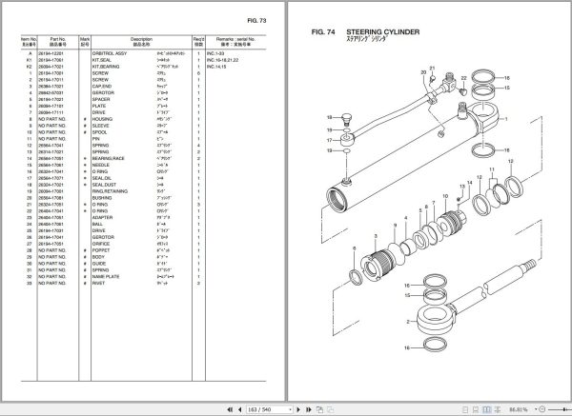Select the two-page continuous scrolling view
This screenshot has height=416, width=572.
[x=498, y=409]
